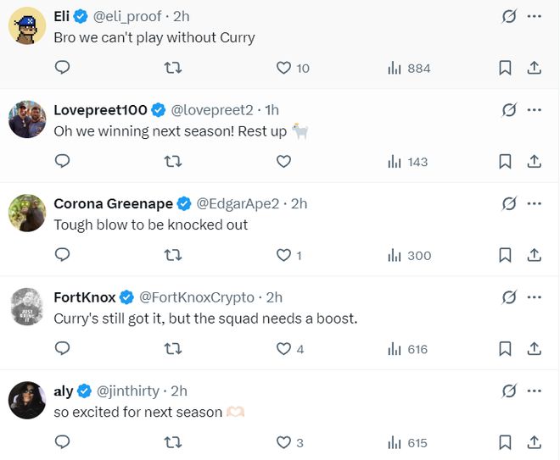
Task: Click Lovepreet100's profile avatar
Action: [x=26, y=119]
